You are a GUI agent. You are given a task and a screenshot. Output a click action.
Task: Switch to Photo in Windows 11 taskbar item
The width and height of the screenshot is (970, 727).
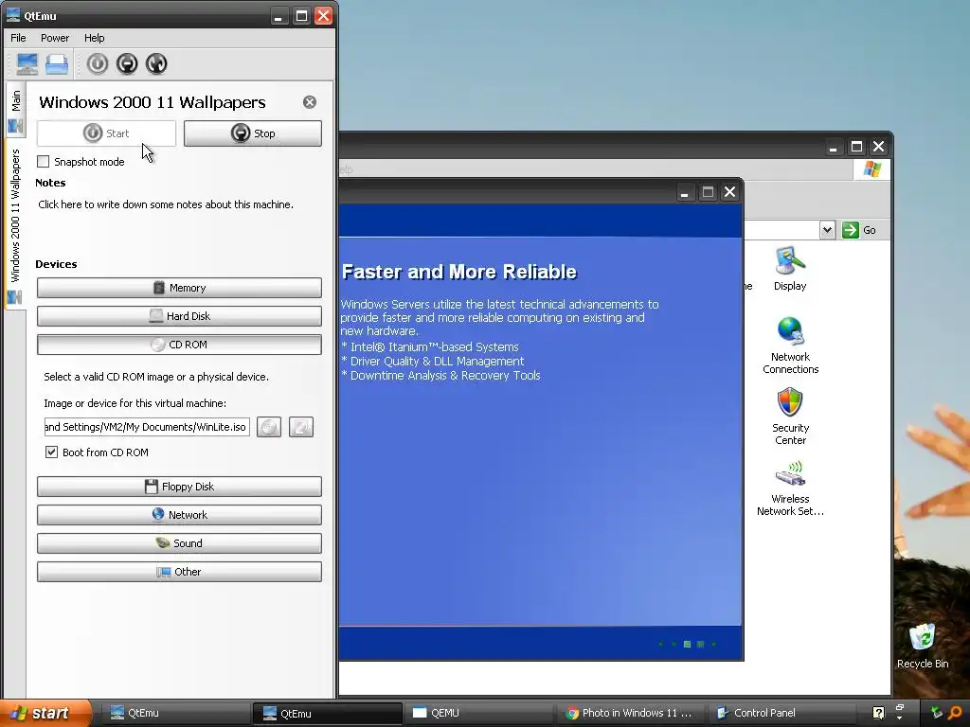(x=629, y=713)
